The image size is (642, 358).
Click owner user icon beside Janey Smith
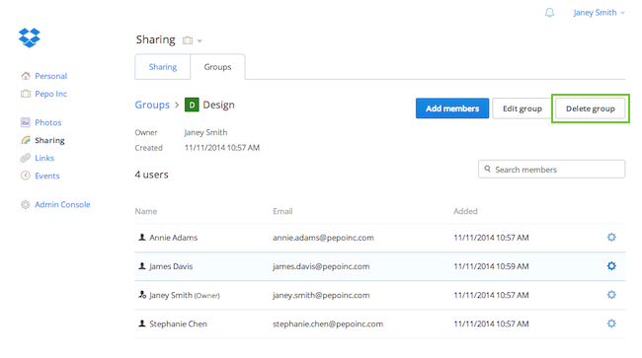(x=142, y=295)
